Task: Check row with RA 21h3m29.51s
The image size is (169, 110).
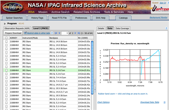Action: 7,45
